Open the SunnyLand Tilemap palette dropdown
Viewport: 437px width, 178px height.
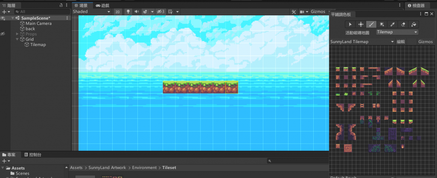tap(362, 42)
